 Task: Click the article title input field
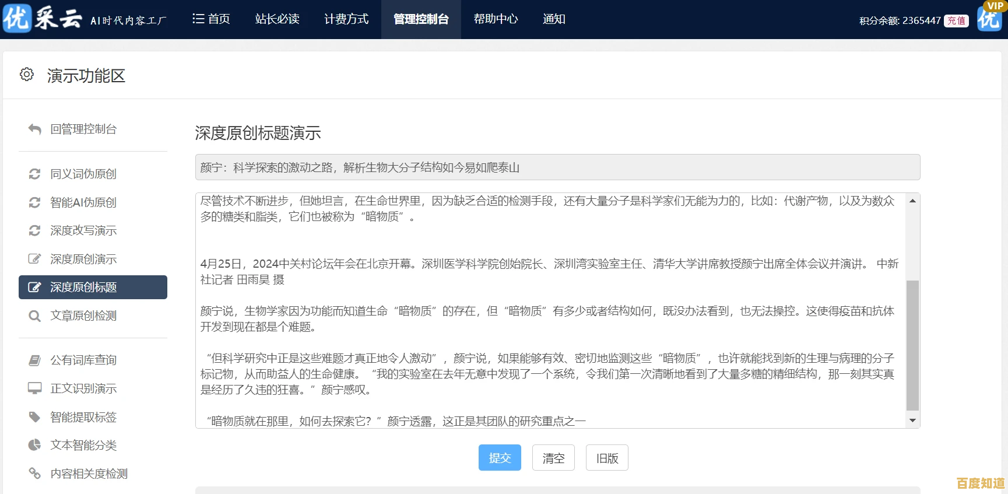[557, 167]
